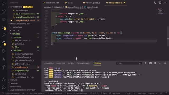
Task: Switch to the serverless.yml tab
Action: pyautogui.click(x=51, y=3)
